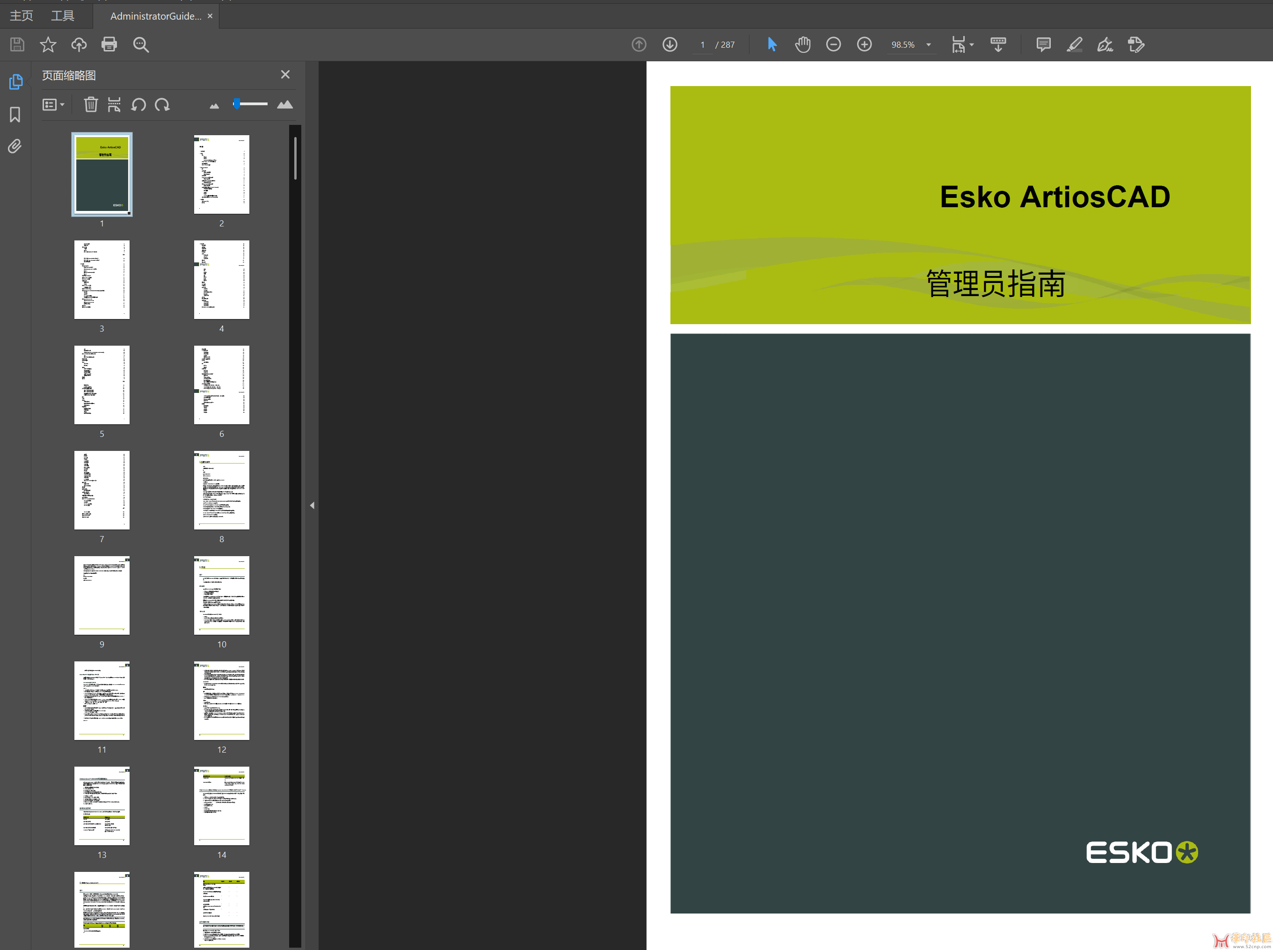Select page 6 thumbnail
The height and width of the screenshot is (950, 1273).
221,384
